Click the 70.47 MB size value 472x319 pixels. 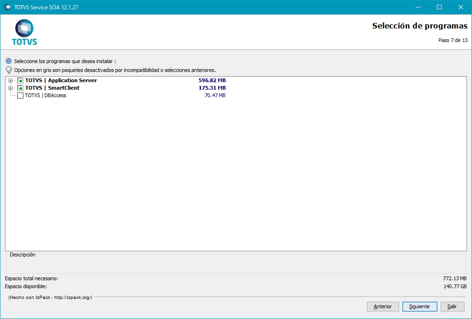point(215,95)
